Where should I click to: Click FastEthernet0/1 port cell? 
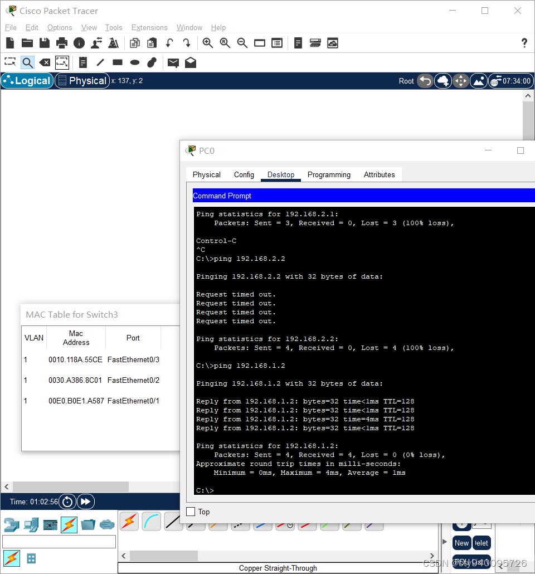coord(133,401)
